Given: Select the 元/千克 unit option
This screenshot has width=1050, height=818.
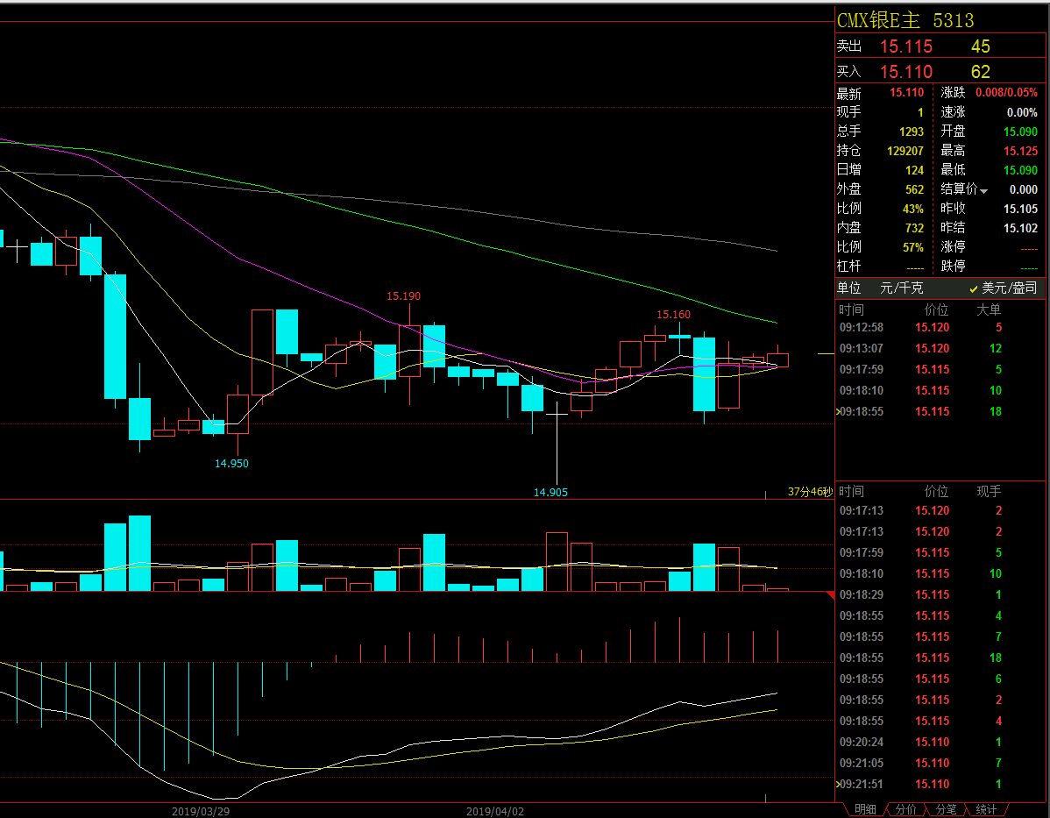Looking at the screenshot, I should (901, 288).
